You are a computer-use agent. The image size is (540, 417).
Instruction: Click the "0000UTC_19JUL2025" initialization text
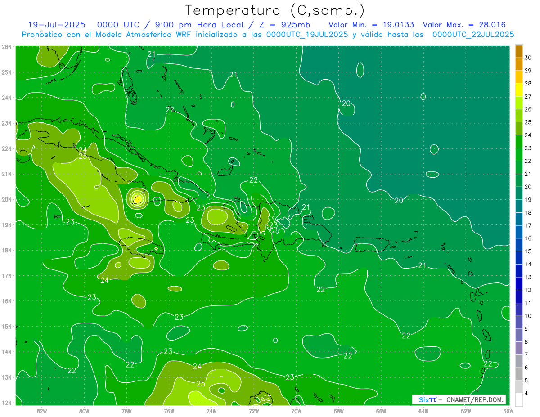click(x=307, y=35)
